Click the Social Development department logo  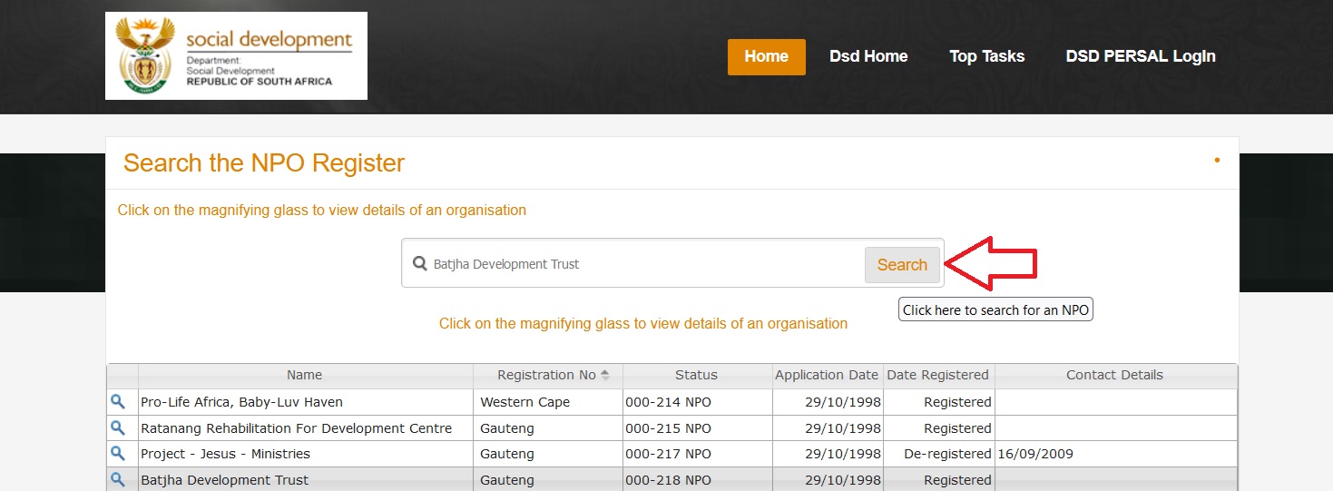click(236, 55)
